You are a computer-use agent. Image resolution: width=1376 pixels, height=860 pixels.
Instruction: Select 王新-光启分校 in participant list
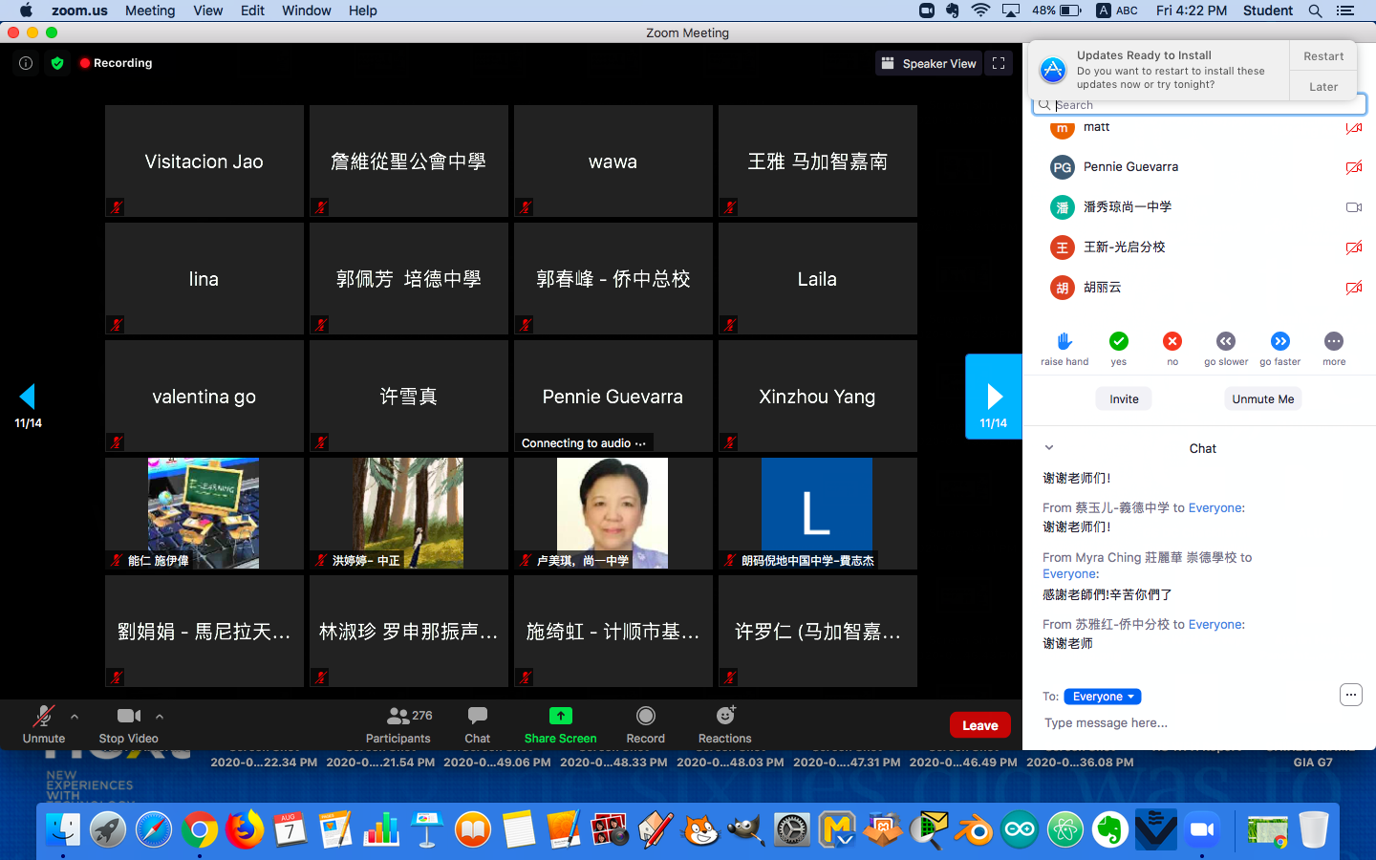click(1199, 247)
